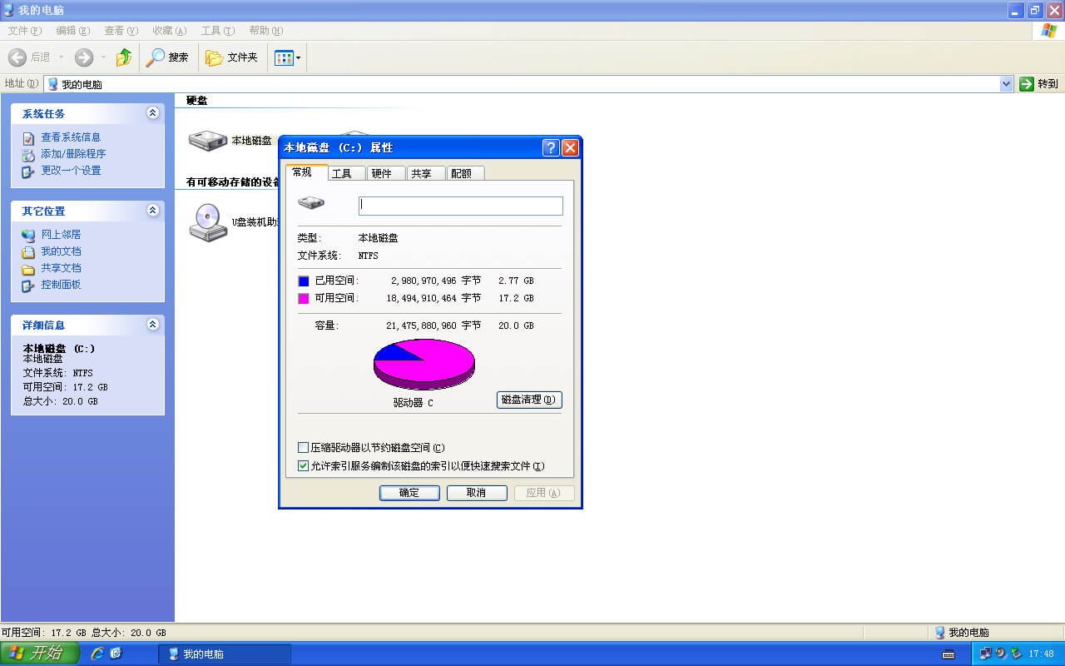Click the network computers tray icon
The height and width of the screenshot is (666, 1065).
pyautogui.click(x=986, y=654)
